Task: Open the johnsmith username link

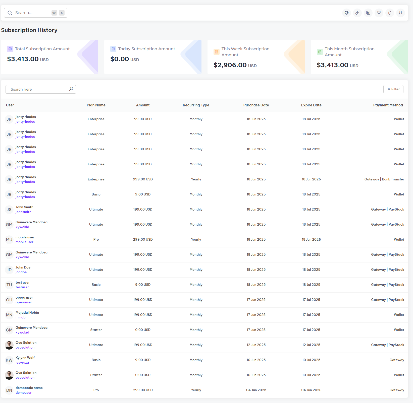Action: click(x=23, y=212)
